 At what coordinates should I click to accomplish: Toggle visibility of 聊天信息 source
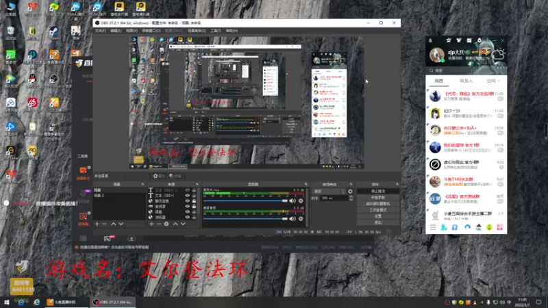tap(187, 201)
